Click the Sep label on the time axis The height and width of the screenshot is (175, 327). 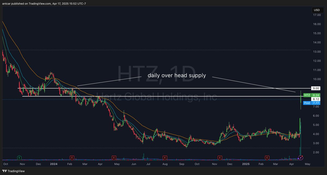[181, 164]
